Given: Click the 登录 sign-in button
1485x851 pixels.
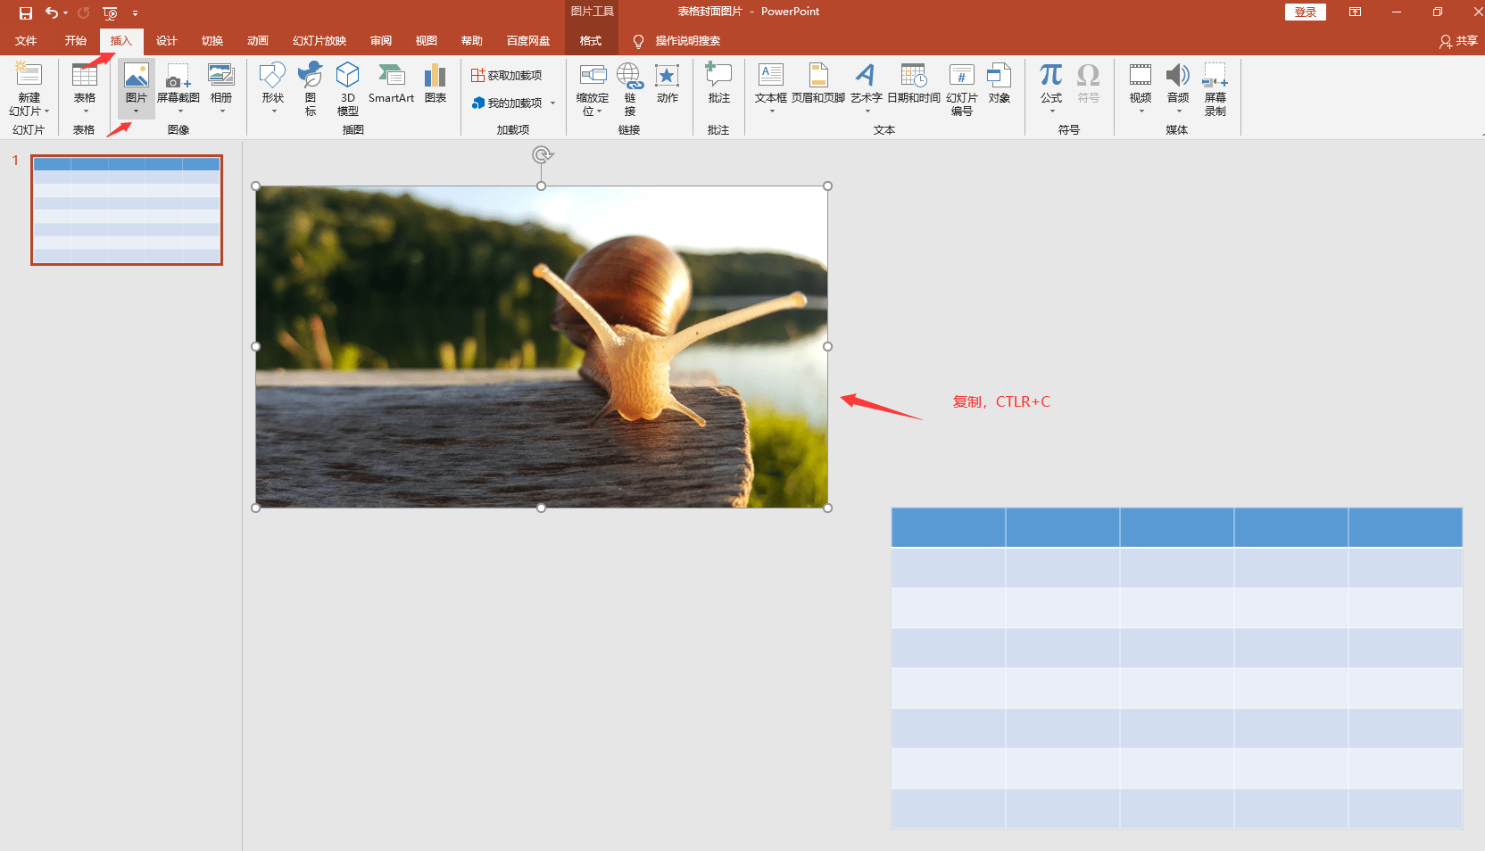Looking at the screenshot, I should pyautogui.click(x=1305, y=12).
